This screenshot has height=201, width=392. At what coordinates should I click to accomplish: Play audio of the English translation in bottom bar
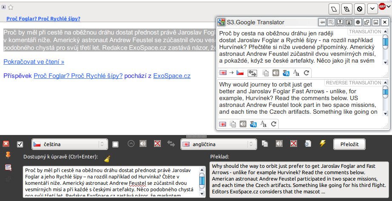click(279, 144)
